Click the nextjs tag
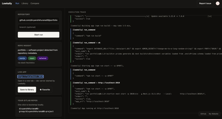 point(22,58)
